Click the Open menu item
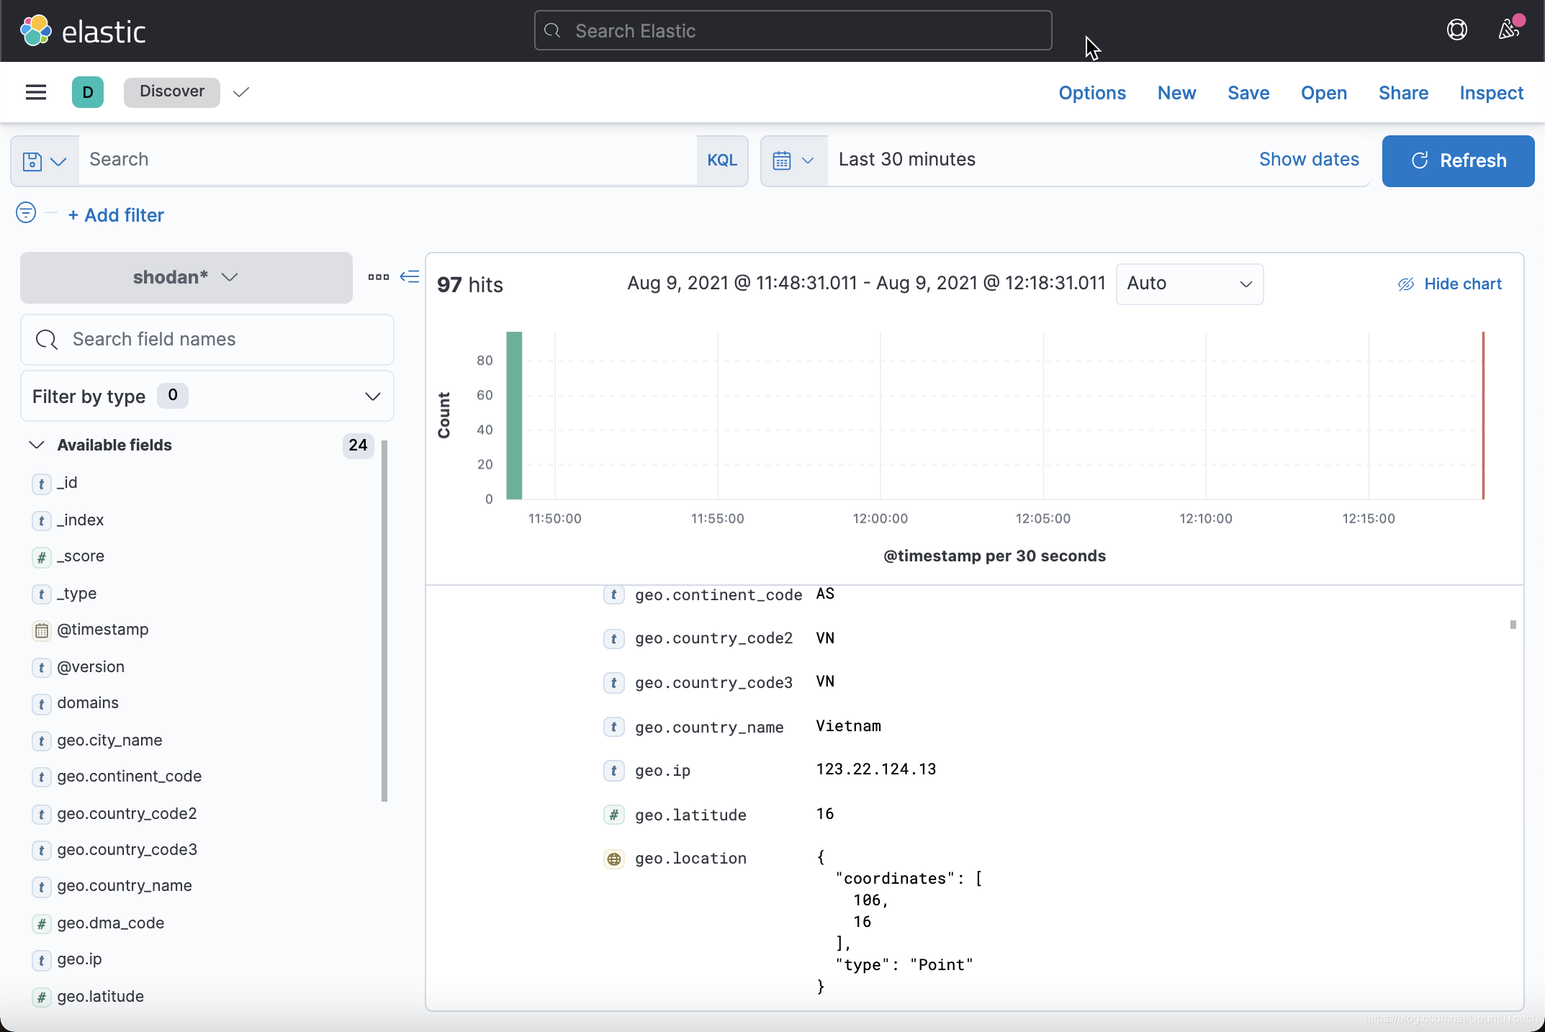The image size is (1545, 1032). click(x=1324, y=92)
